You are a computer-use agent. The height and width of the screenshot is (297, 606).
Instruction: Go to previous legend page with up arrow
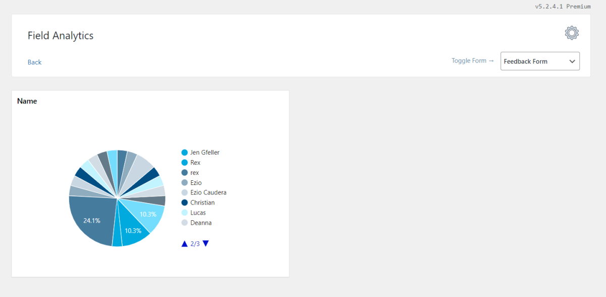click(184, 244)
